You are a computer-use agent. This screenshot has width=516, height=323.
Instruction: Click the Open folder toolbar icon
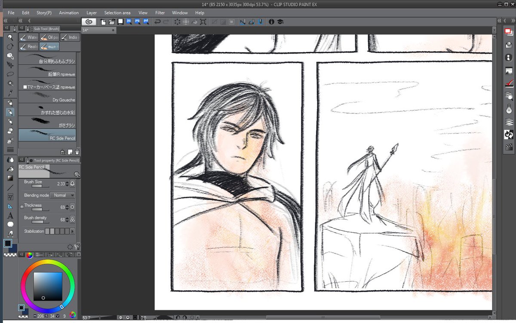[x=112, y=21]
